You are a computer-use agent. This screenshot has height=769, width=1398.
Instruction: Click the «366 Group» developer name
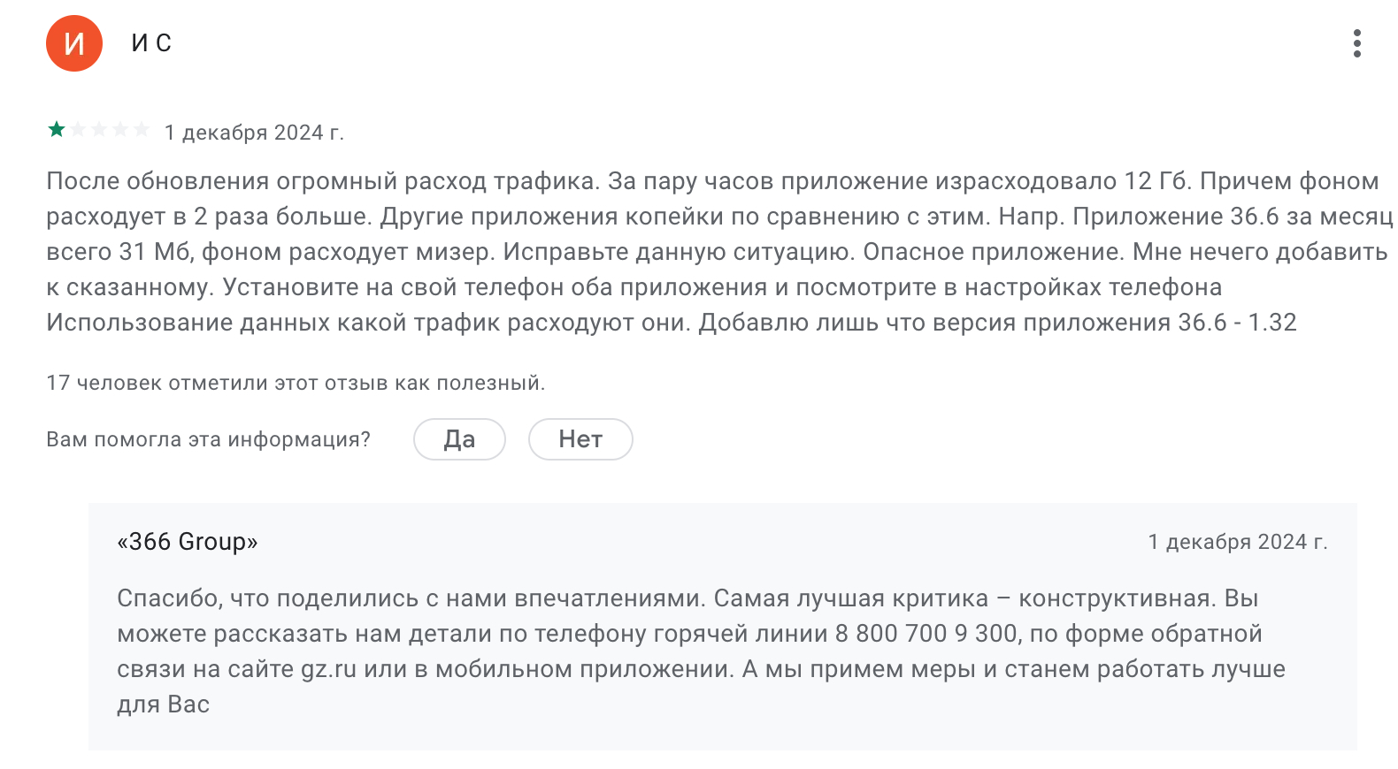click(188, 542)
